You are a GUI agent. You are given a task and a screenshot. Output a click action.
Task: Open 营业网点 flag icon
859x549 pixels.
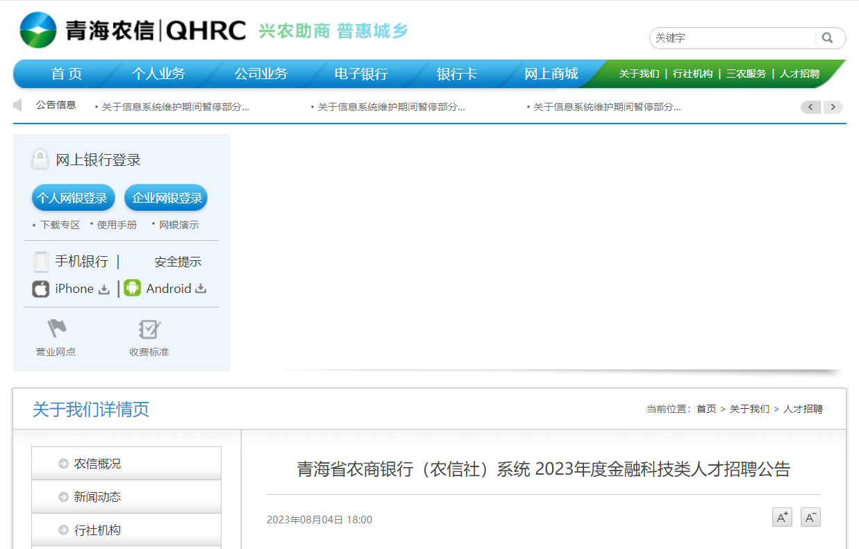(56, 329)
